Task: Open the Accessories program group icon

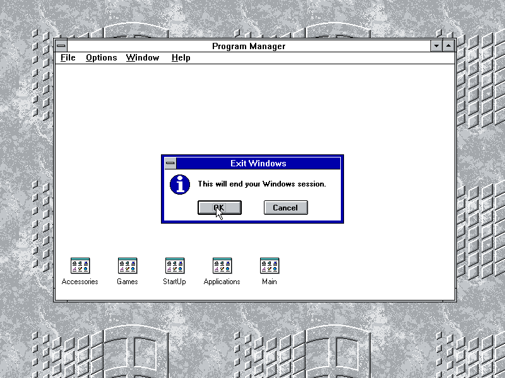Action: coord(80,265)
